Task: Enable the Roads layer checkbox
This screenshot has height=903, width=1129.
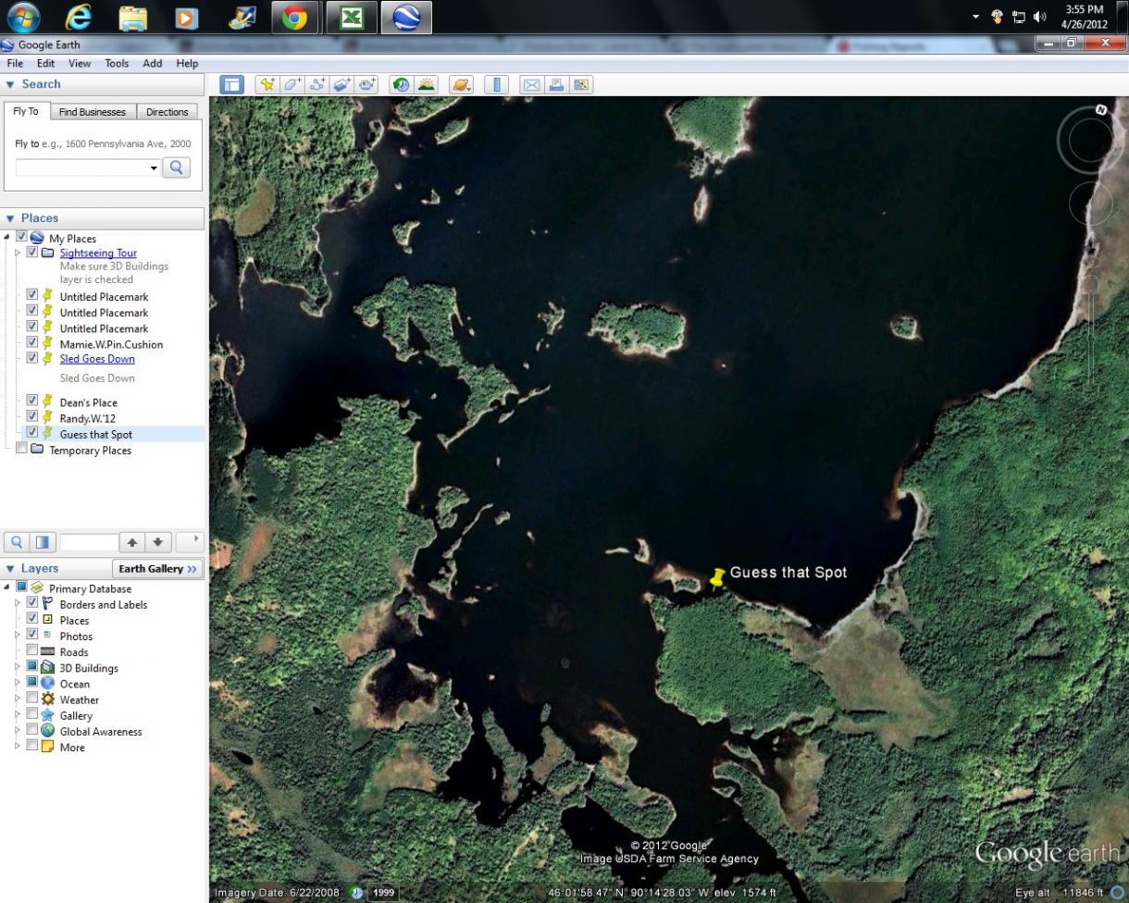Action: [32, 651]
